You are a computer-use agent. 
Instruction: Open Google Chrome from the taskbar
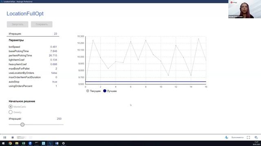point(10,143)
